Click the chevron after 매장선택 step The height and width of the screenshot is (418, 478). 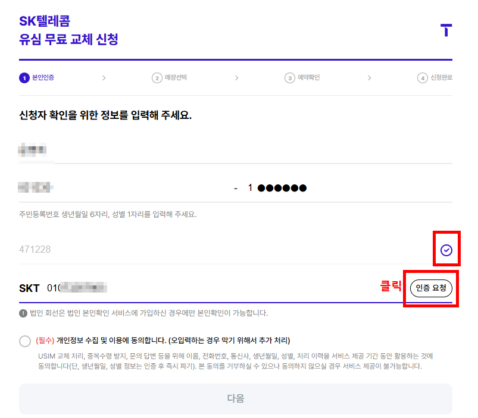click(236, 78)
